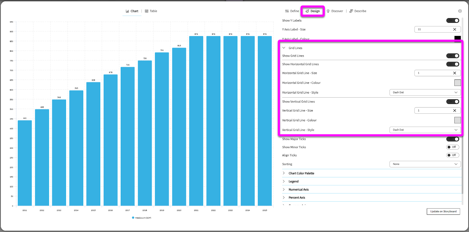Click the table grid icon beside Table
Viewport: 469px width, 232px height.
[x=147, y=11]
